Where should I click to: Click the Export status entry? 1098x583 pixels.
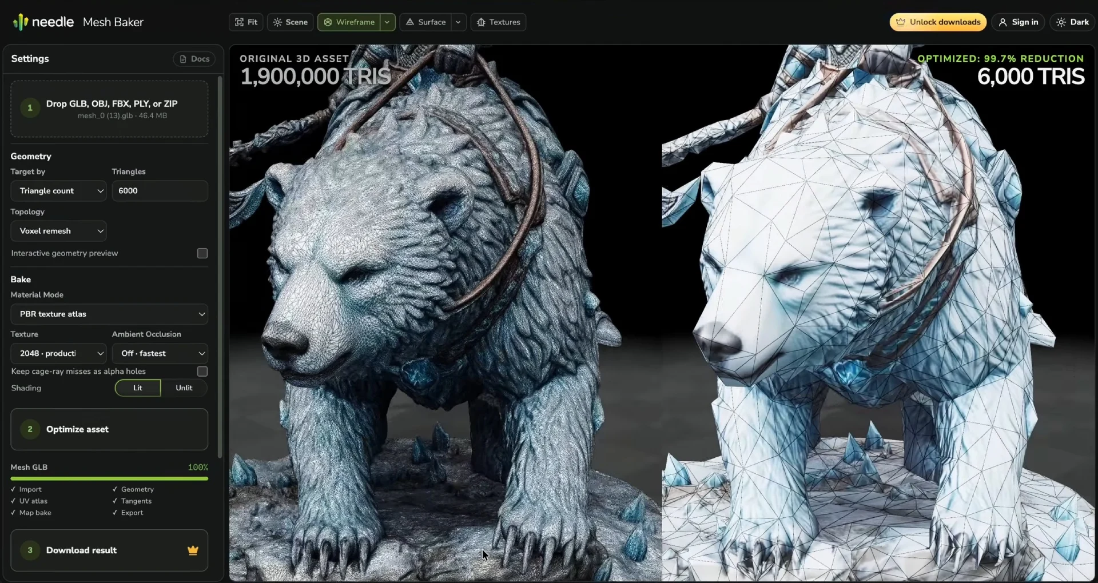point(128,513)
